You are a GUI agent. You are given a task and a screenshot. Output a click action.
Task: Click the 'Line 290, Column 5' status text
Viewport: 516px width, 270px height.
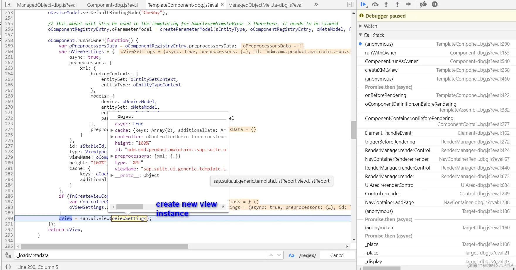pyautogui.click(x=38, y=267)
